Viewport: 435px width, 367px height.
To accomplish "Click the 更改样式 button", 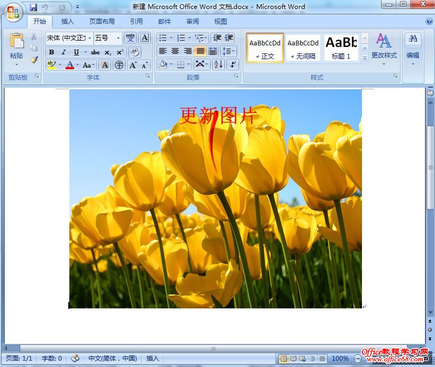I will coord(384,49).
